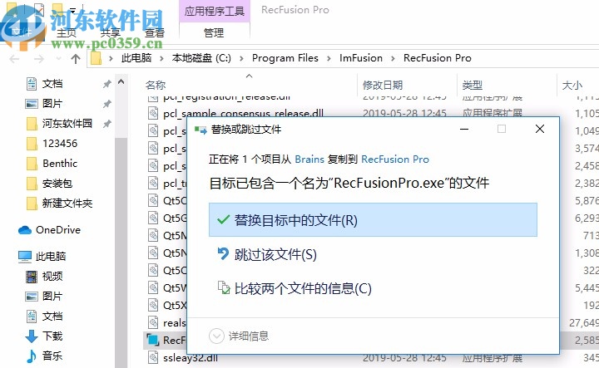This screenshot has width=599, height=368.
Task: Open 视频 under 此电脑
Action: [x=52, y=276]
